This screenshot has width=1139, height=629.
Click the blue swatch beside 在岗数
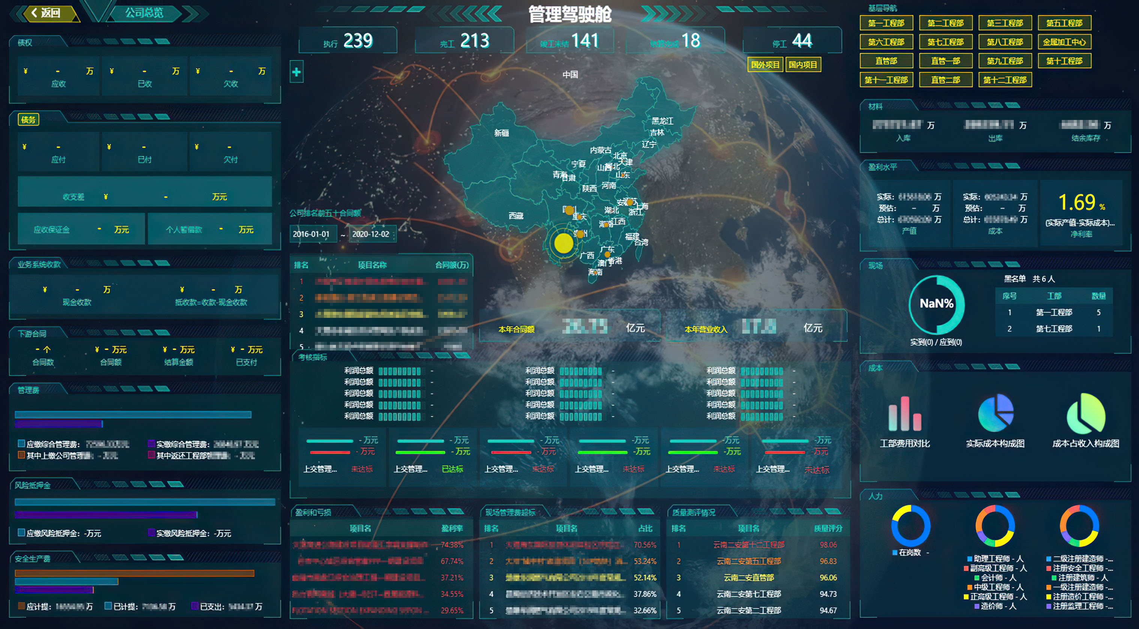click(895, 553)
